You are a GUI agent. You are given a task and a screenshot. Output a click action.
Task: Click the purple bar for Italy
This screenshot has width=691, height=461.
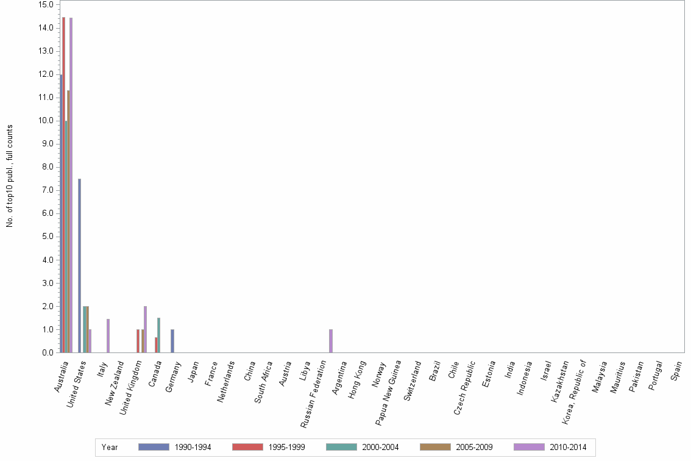[108, 335]
